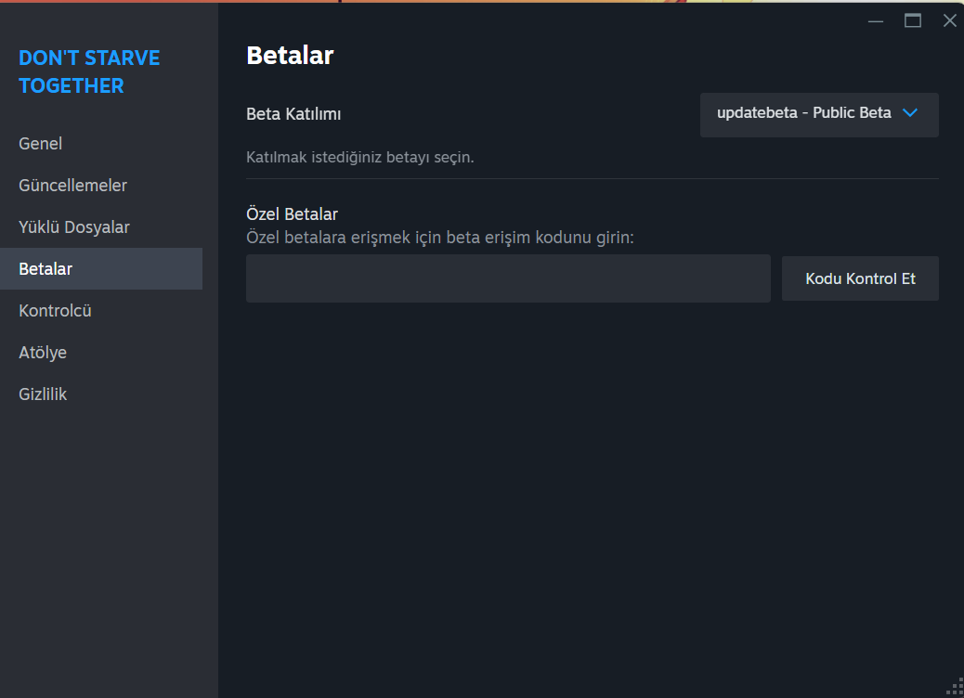Navigate to Gizlilik settings
This screenshot has height=698, width=964.
click(x=43, y=394)
